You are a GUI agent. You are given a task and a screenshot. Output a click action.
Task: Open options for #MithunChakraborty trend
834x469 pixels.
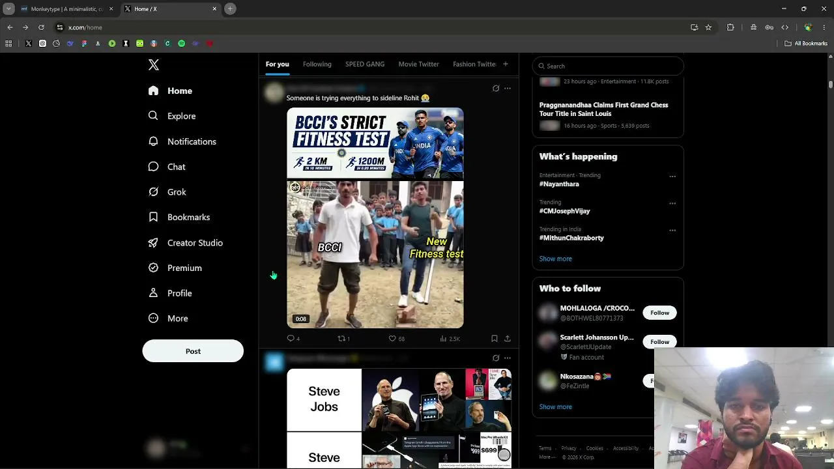click(x=672, y=230)
